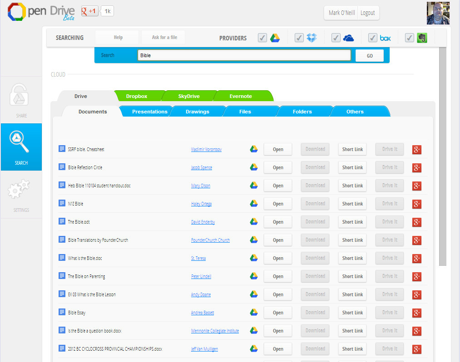The height and width of the screenshot is (362, 460).
Task: Click the search input field containing Bible
Action: tap(244, 55)
